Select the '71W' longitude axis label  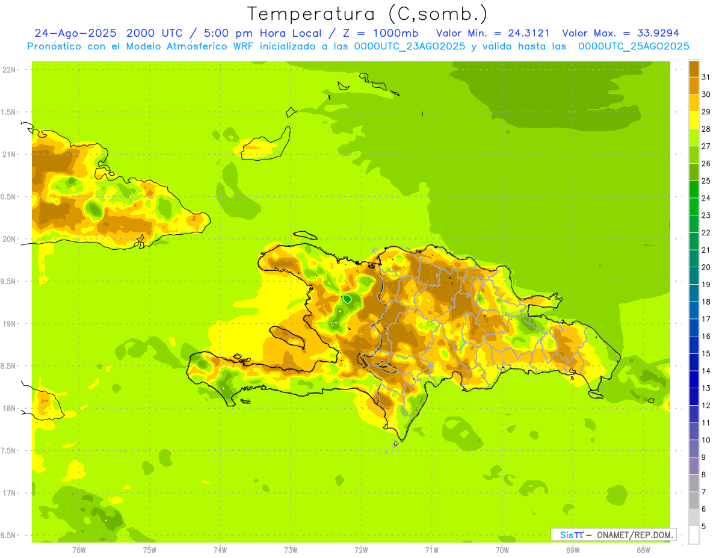(431, 550)
